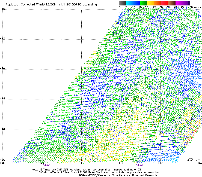Click the -12 latitude axis label

(x=2, y=39)
